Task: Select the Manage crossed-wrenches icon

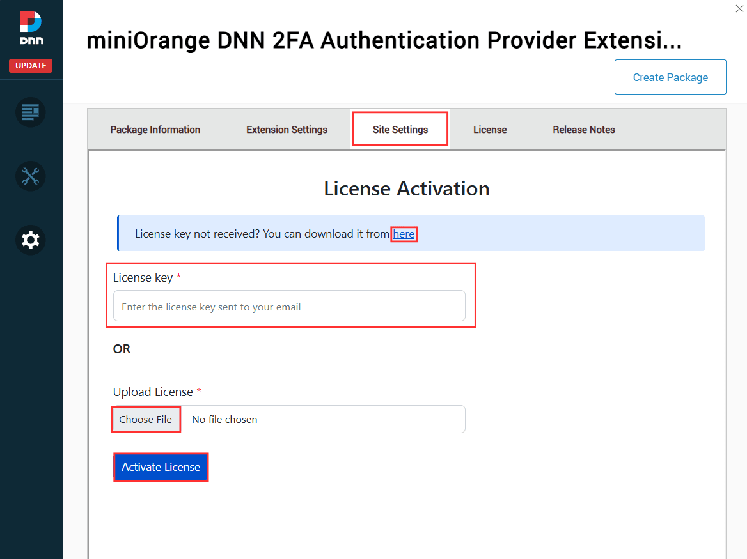Action: pyautogui.click(x=30, y=176)
